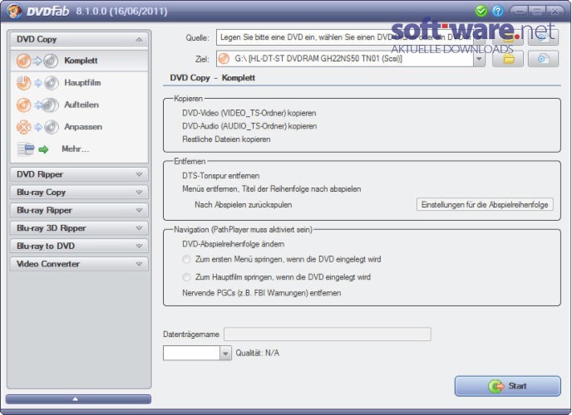The width and height of the screenshot is (572, 415).
Task: Click the Aufteilen split disc icon
Action: click(37, 105)
